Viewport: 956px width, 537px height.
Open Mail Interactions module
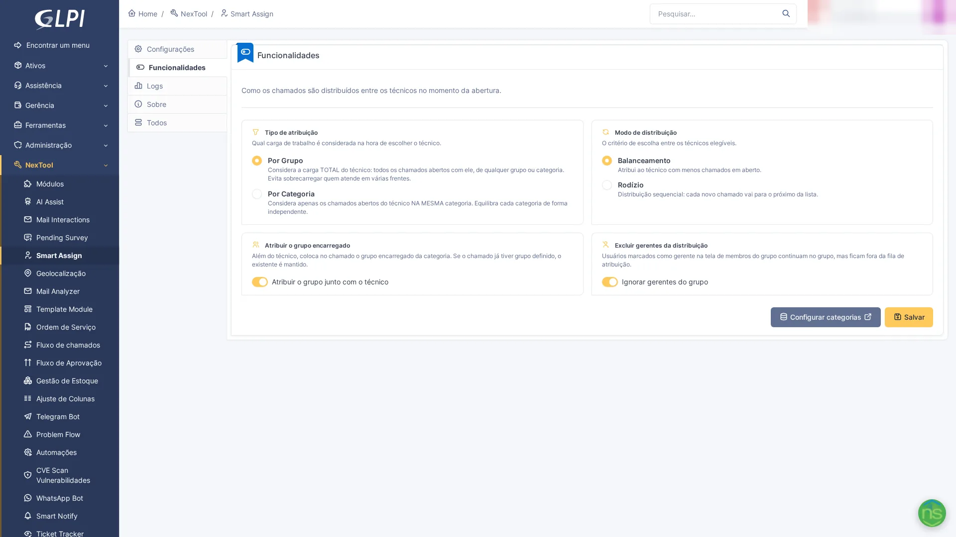[60, 220]
